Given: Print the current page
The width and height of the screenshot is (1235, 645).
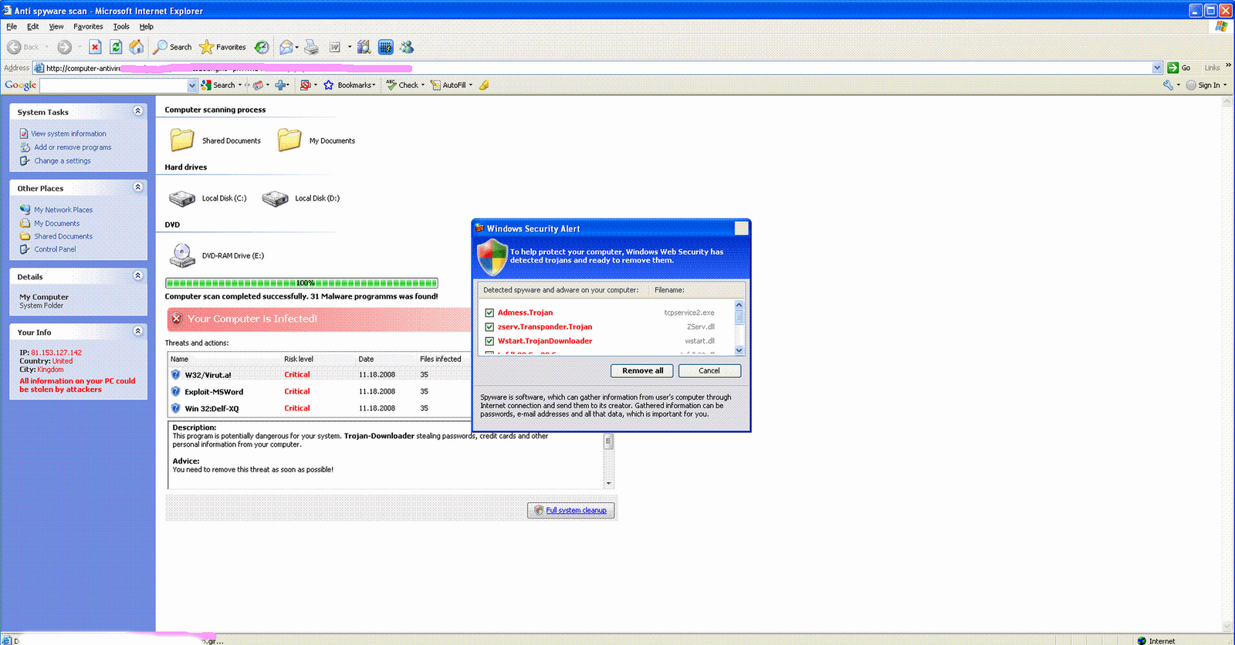Looking at the screenshot, I should point(312,47).
